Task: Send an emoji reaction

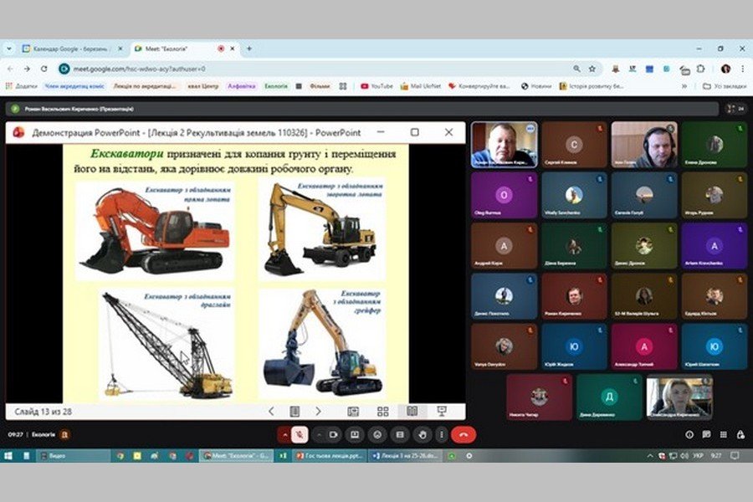Action: 376,434
